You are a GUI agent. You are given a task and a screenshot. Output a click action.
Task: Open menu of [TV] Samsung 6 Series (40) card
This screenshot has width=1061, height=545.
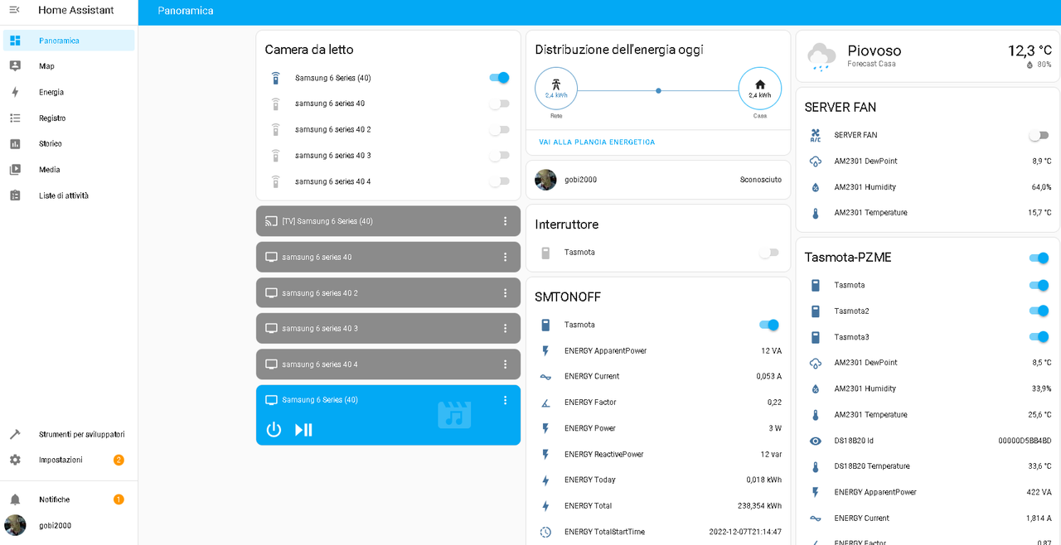[x=505, y=221]
